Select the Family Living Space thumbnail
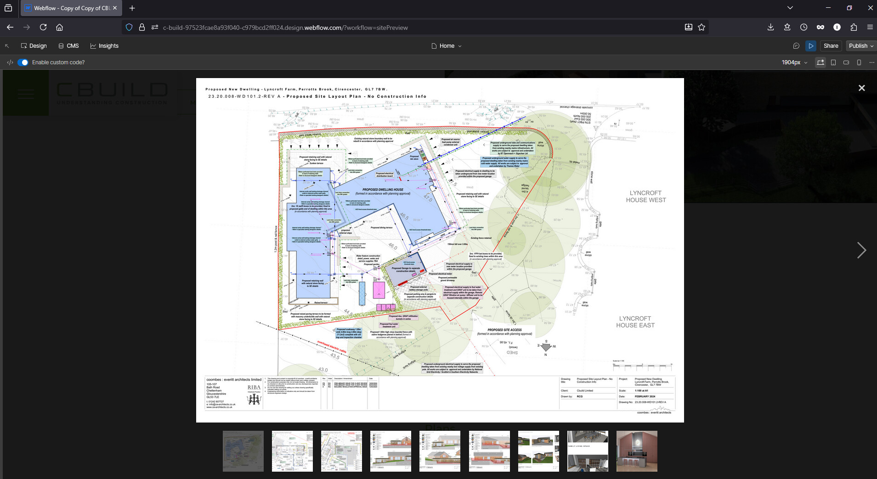Viewport: 877px width, 479px height. coord(588,451)
